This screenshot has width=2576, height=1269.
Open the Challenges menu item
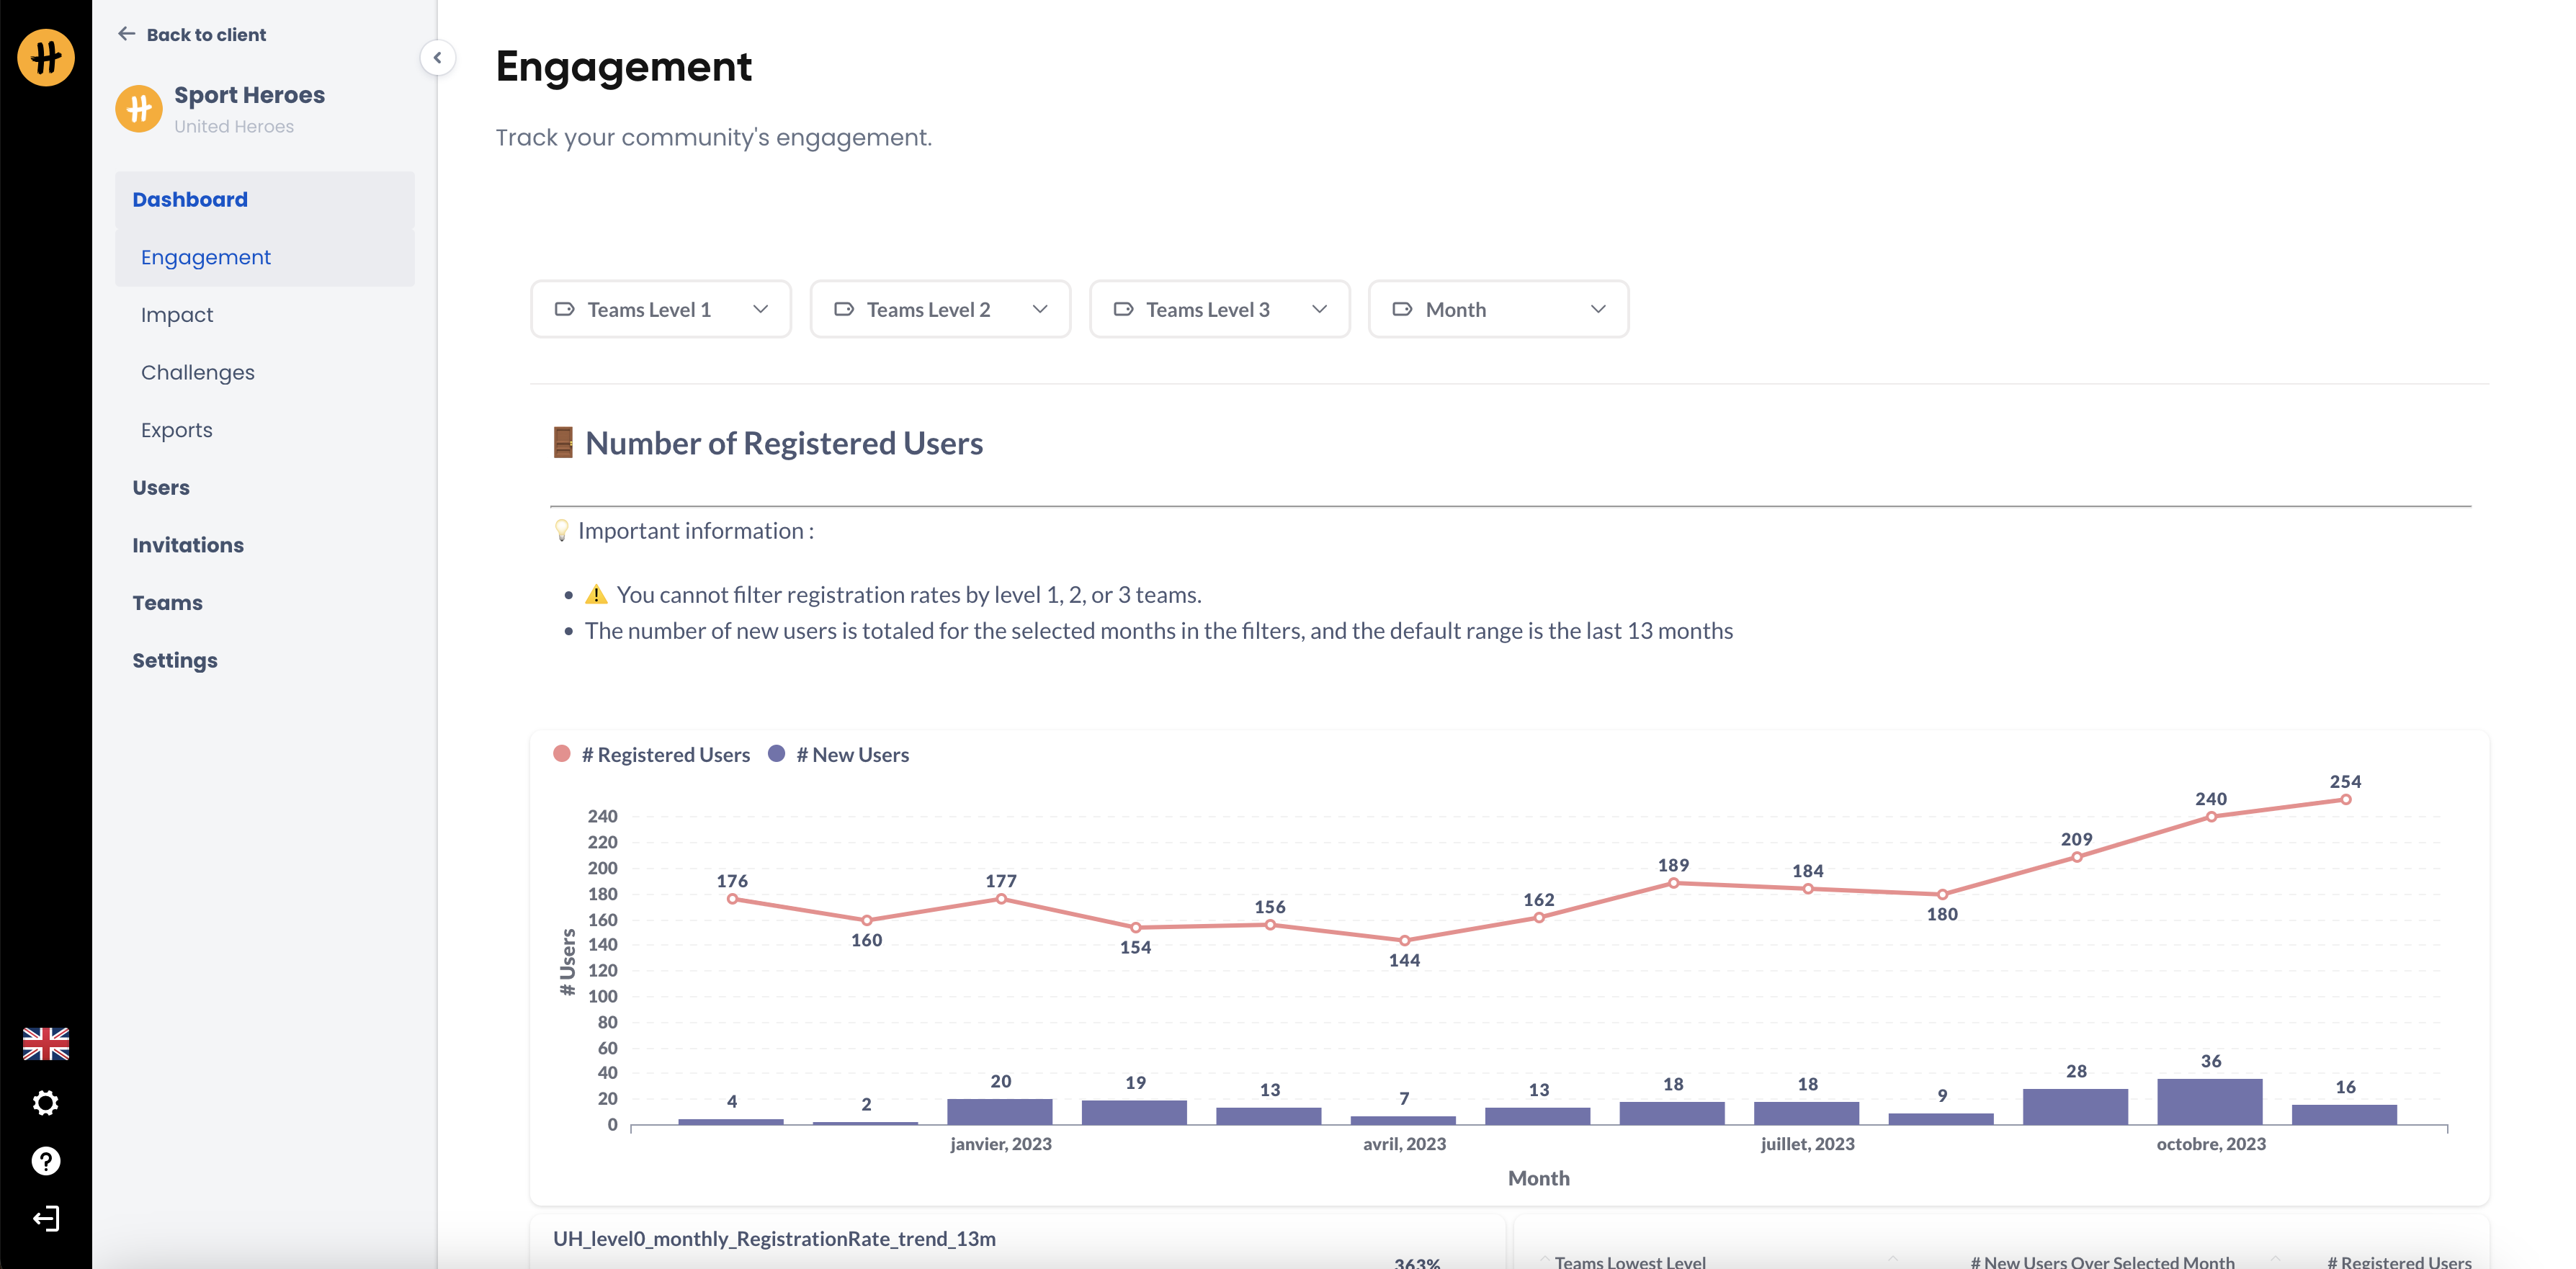pos(198,372)
